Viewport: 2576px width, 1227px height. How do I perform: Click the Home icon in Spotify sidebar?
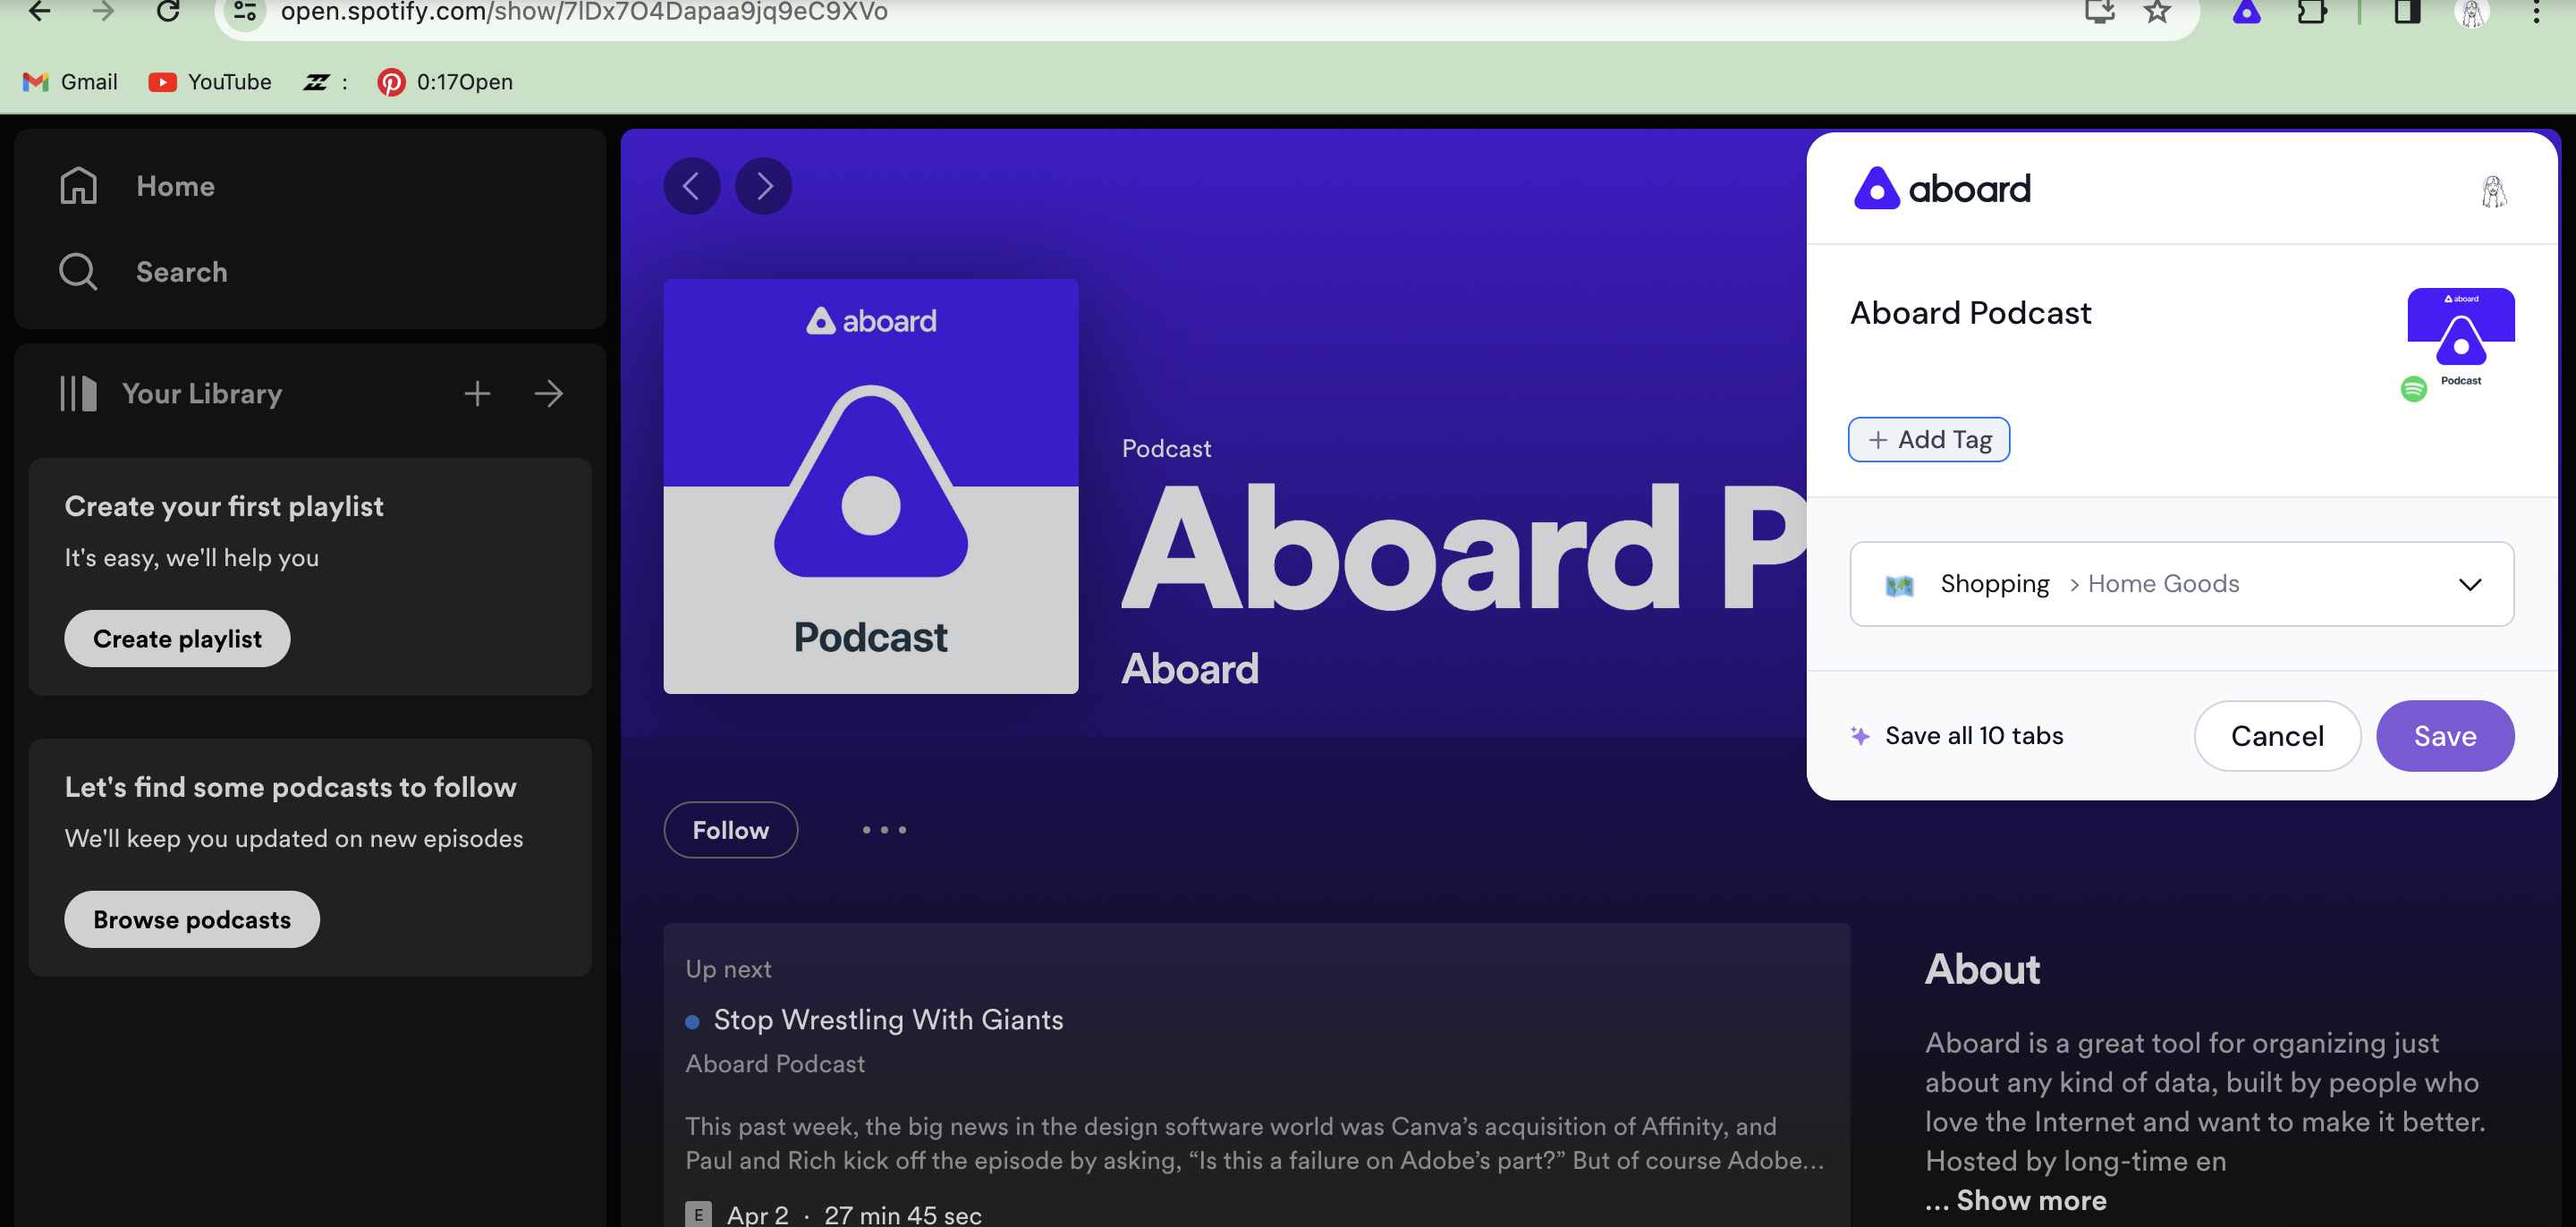click(78, 186)
